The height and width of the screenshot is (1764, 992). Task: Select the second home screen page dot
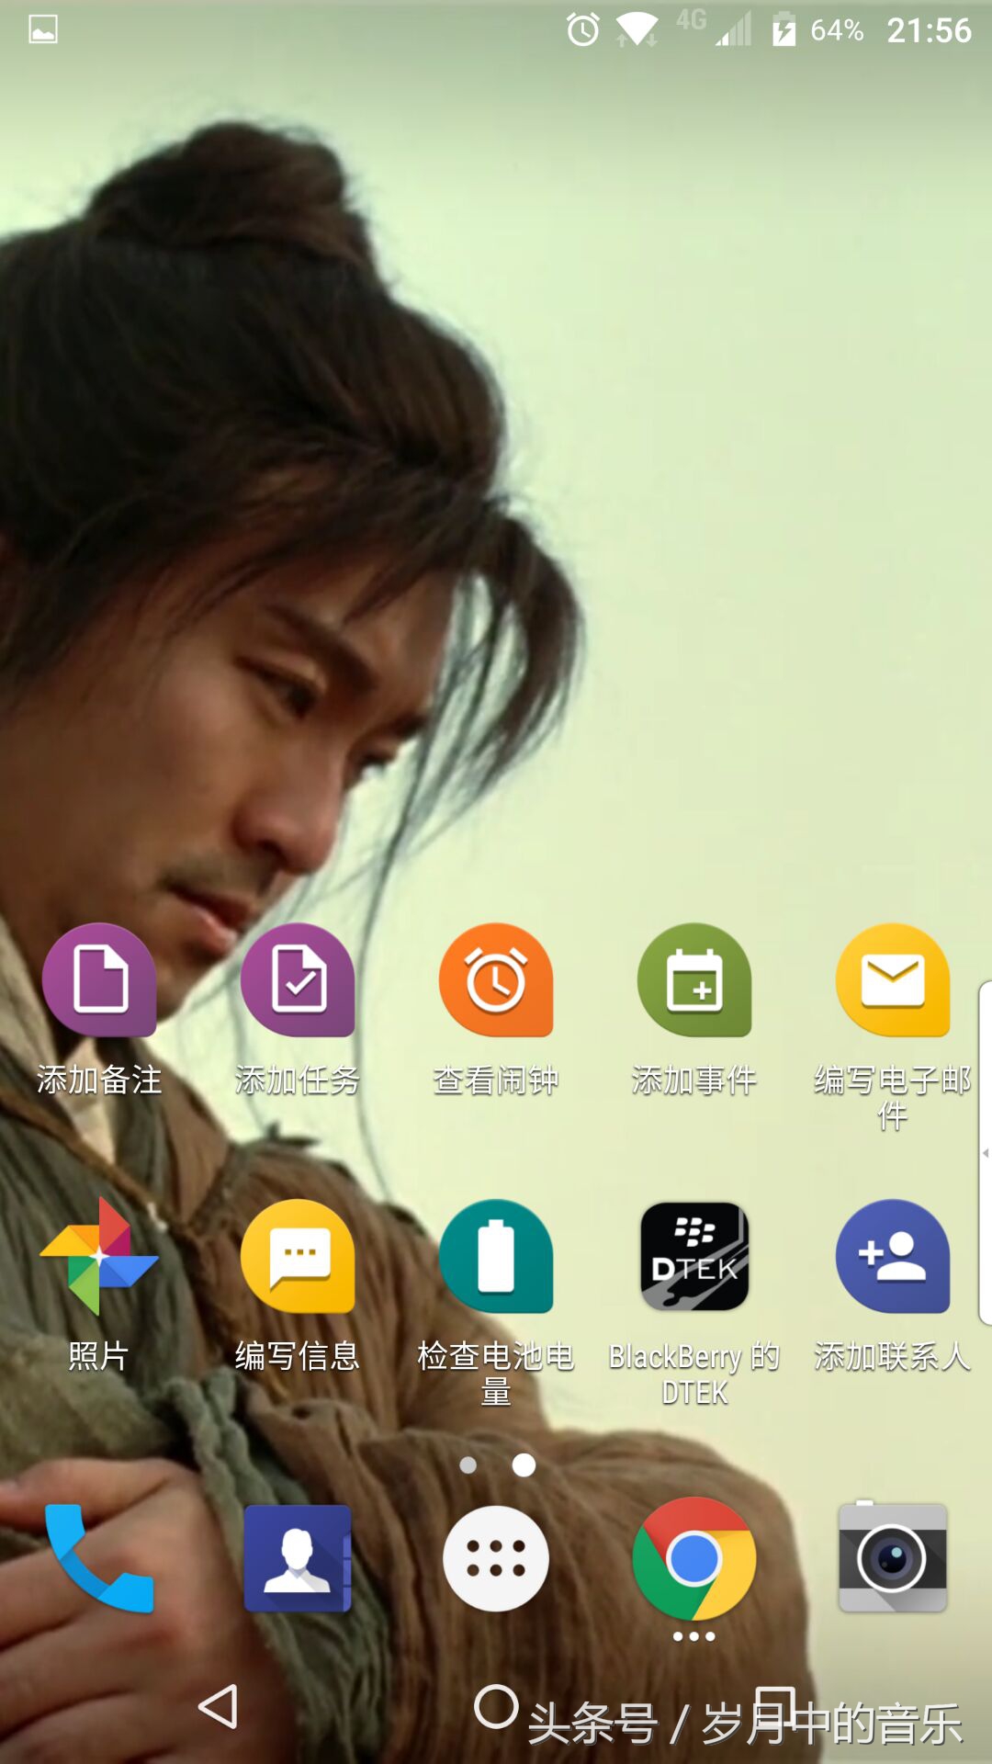[524, 1464]
